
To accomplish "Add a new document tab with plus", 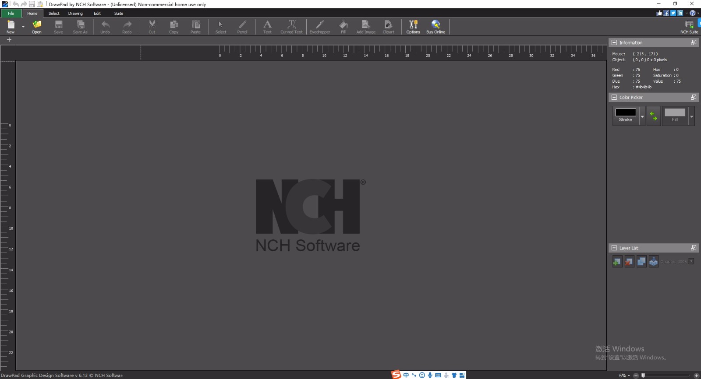I will [x=9, y=40].
